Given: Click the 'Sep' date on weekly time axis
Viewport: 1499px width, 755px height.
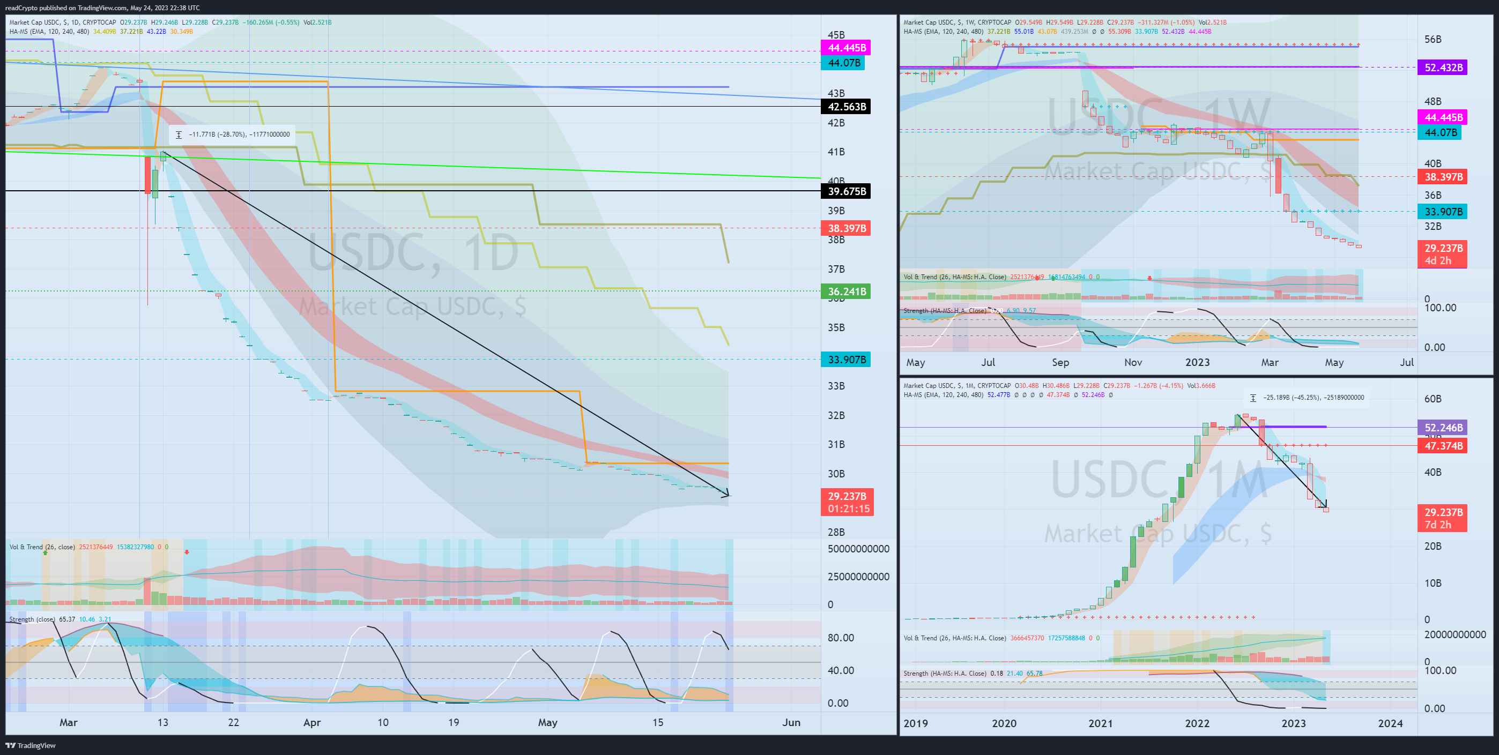Looking at the screenshot, I should pos(1060,362).
